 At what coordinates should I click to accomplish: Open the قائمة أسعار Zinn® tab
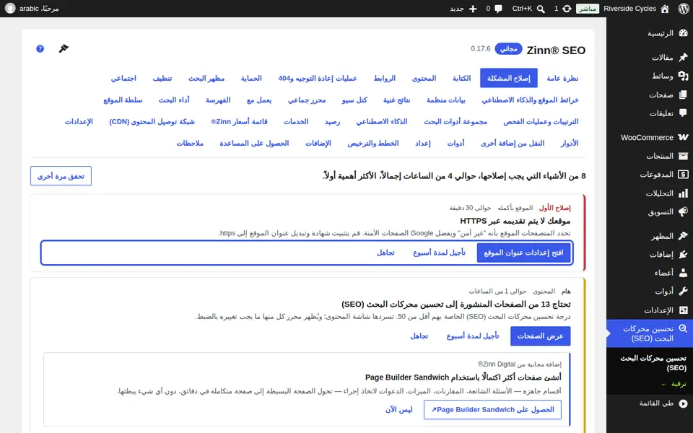(x=239, y=121)
